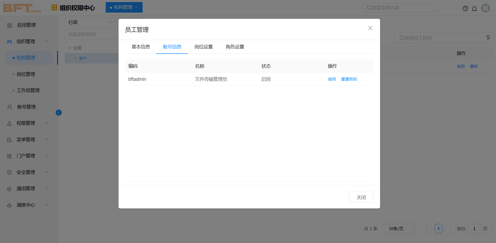
Task: Collapse the sidebar with the blue arrow
Action: [59, 112]
